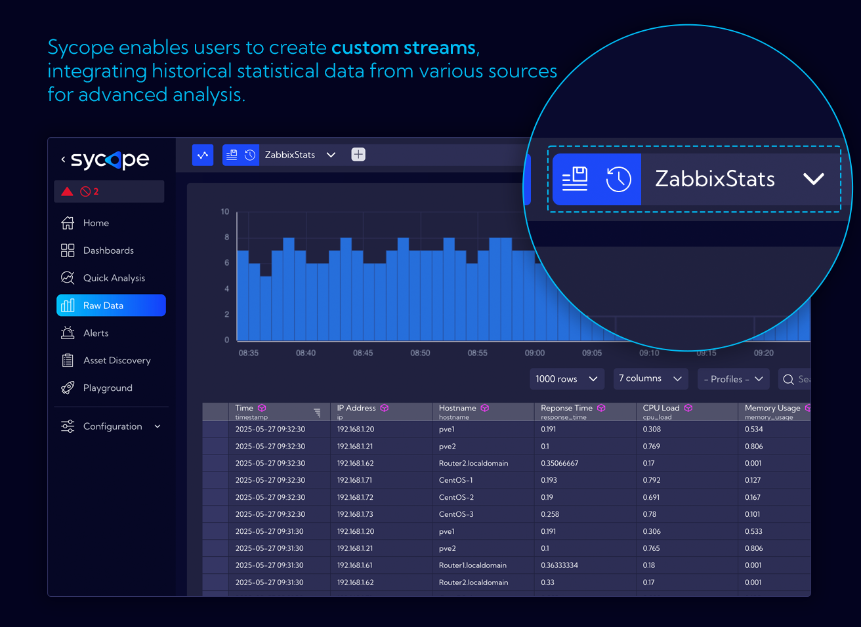Click the cube icon next to Time header
The width and height of the screenshot is (861, 627).
pos(262,408)
